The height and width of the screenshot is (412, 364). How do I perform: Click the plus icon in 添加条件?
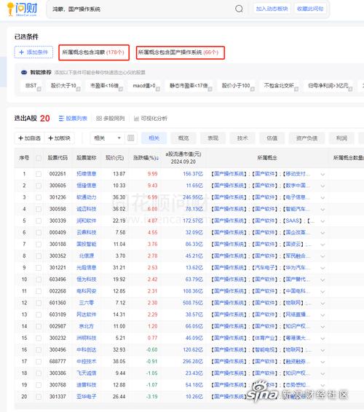pyautogui.click(x=22, y=52)
